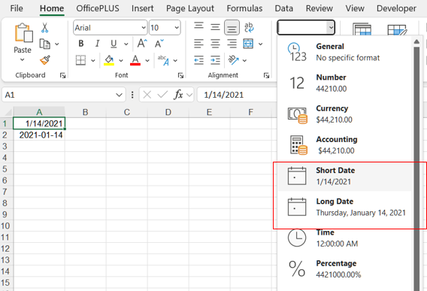Click the Wrap Text icon
Viewport: 427px width, 291px height.
249,28
